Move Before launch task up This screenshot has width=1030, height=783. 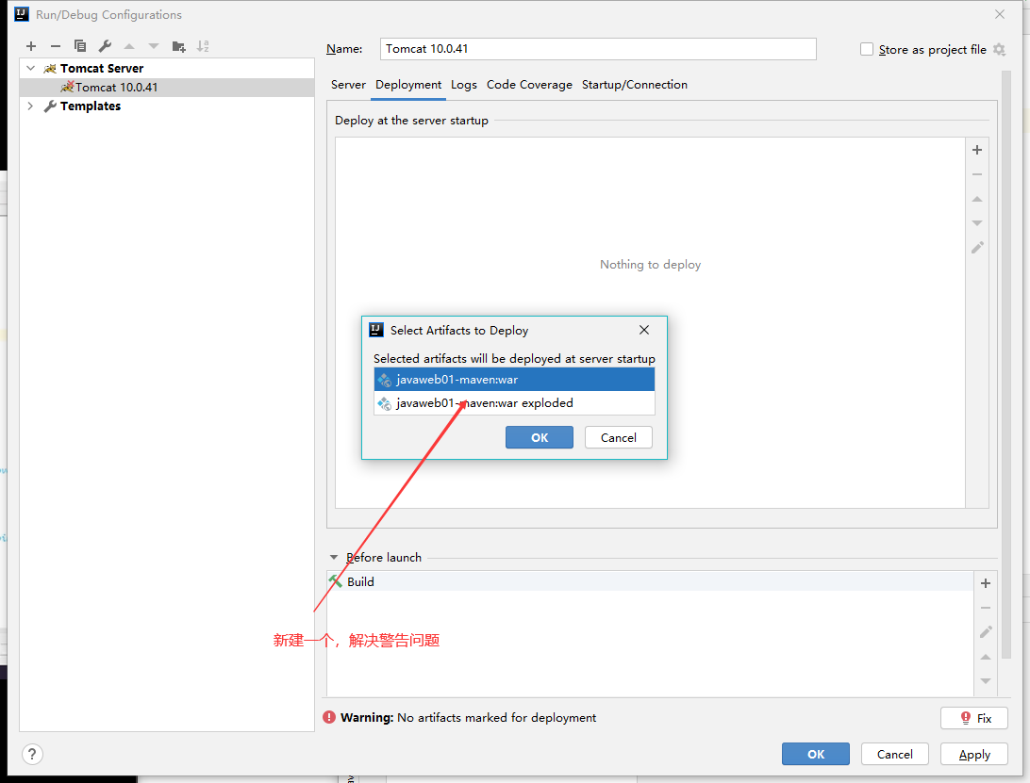point(986,657)
